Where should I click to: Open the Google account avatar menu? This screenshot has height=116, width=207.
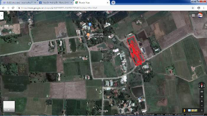tap(200, 15)
